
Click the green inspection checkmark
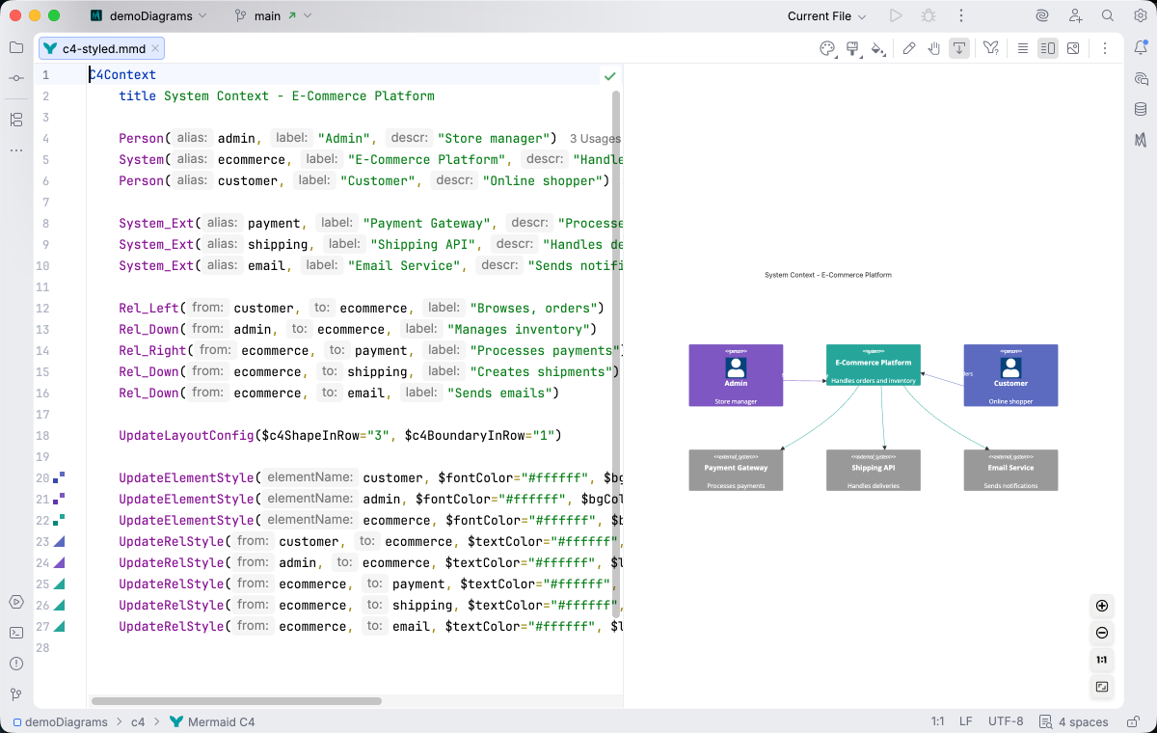(609, 75)
